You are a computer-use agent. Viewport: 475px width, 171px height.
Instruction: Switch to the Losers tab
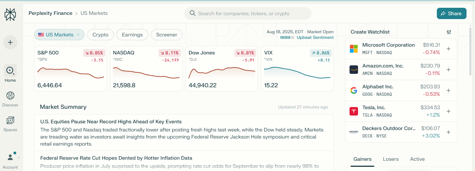point(391,159)
